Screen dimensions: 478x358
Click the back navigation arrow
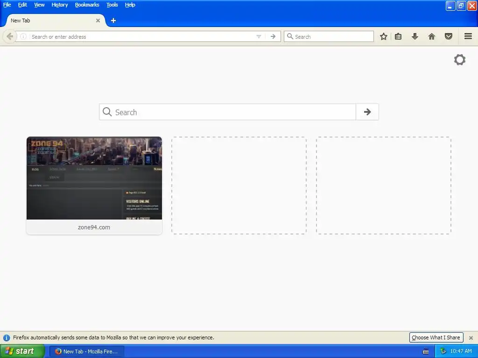coord(10,36)
